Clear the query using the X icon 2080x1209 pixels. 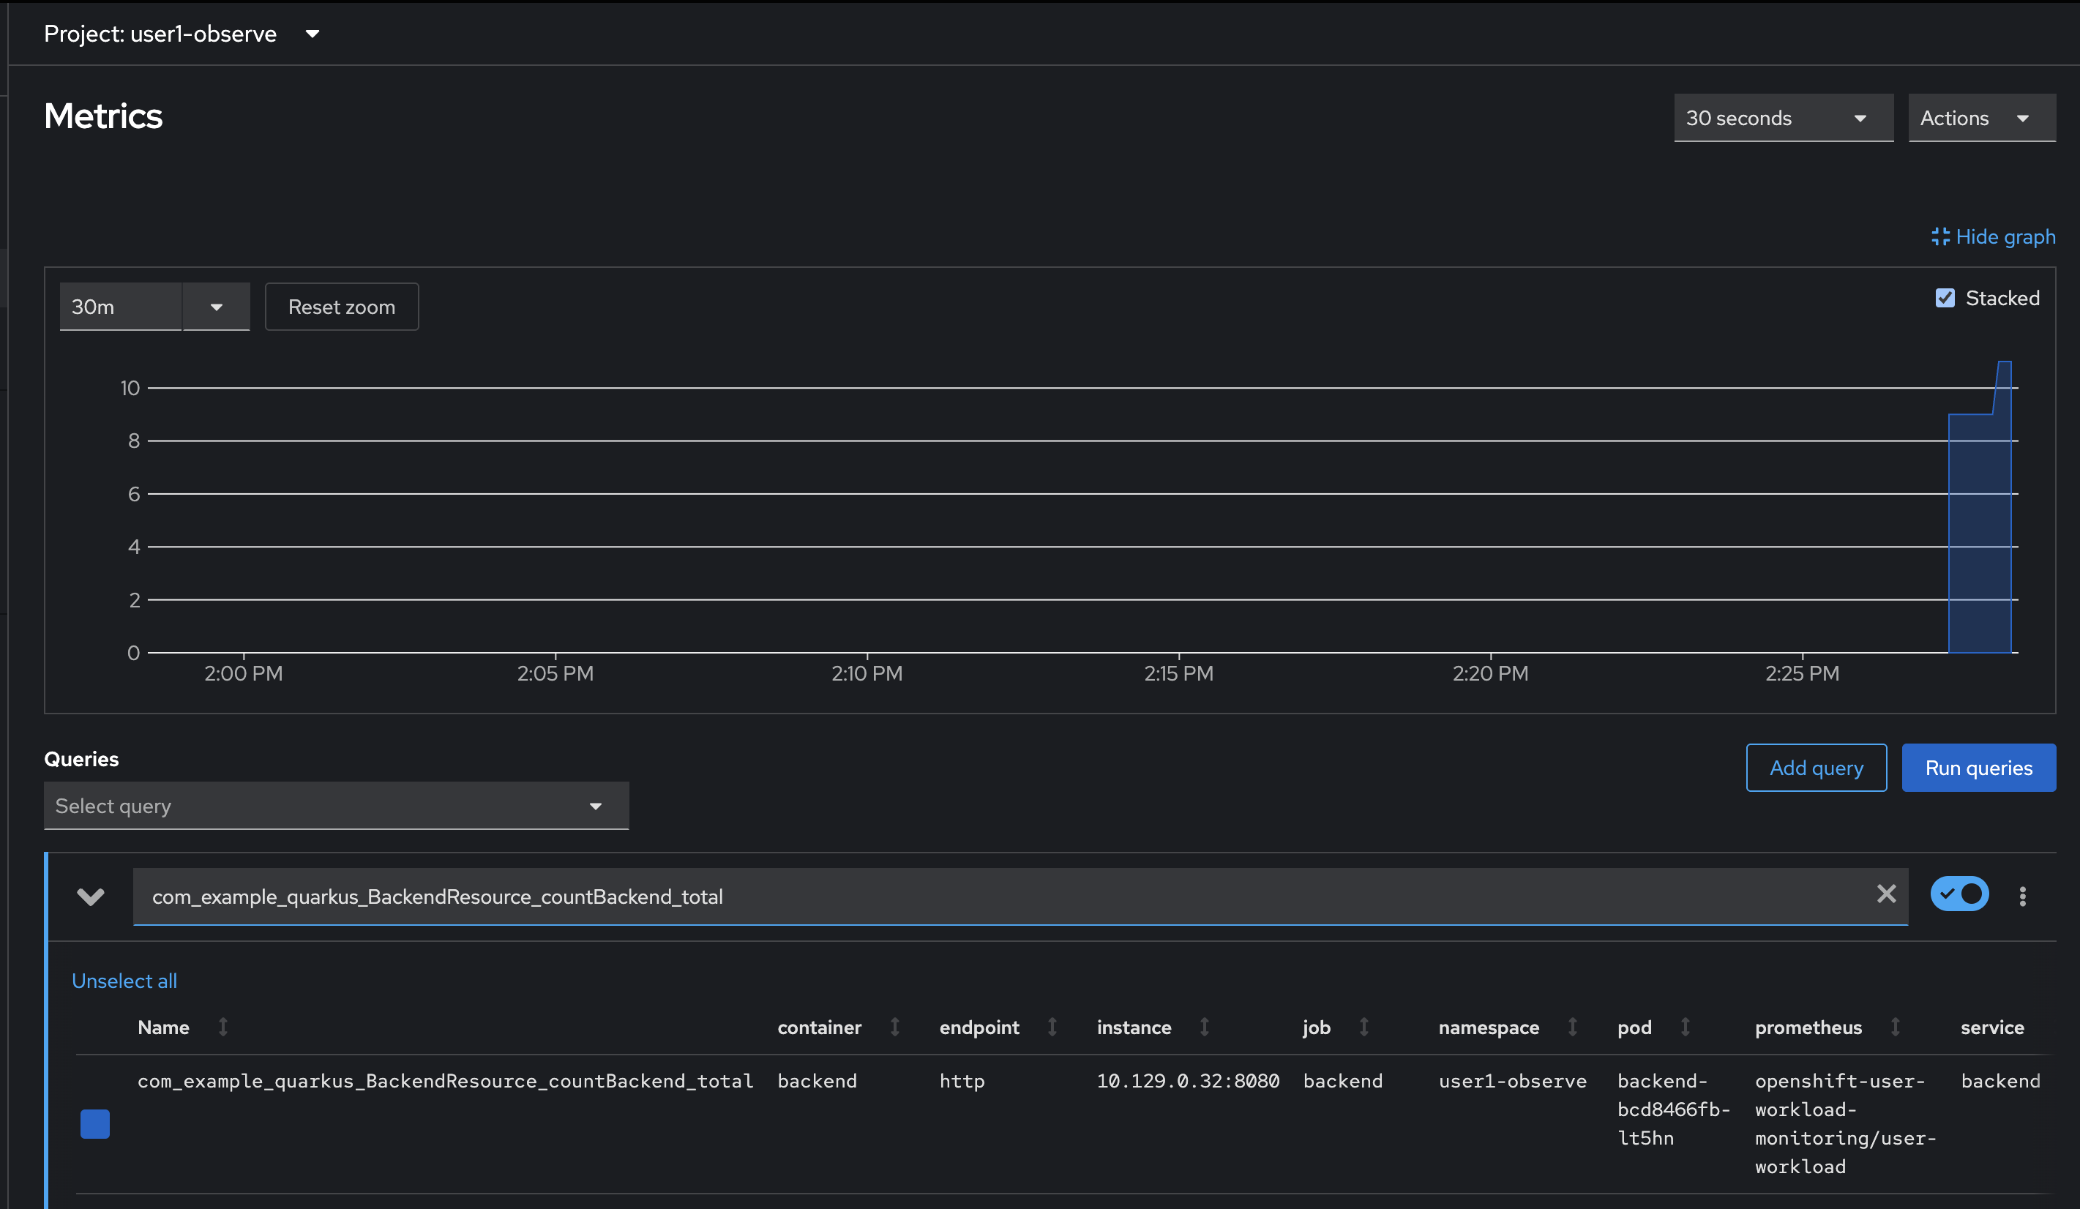(1886, 894)
